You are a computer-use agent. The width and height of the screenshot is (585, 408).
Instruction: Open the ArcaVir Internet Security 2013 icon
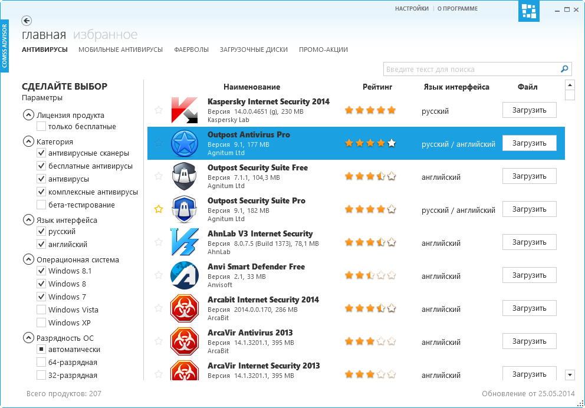(x=185, y=370)
